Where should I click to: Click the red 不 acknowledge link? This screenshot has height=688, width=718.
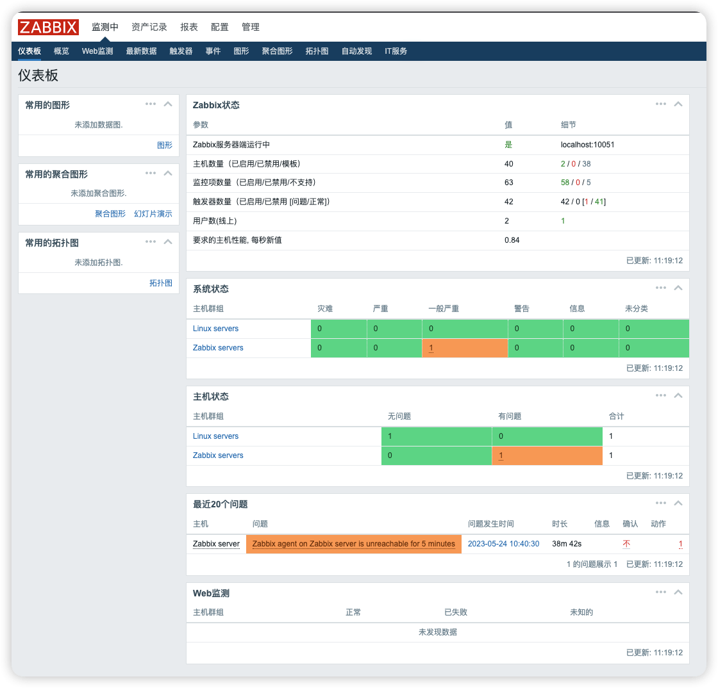626,544
